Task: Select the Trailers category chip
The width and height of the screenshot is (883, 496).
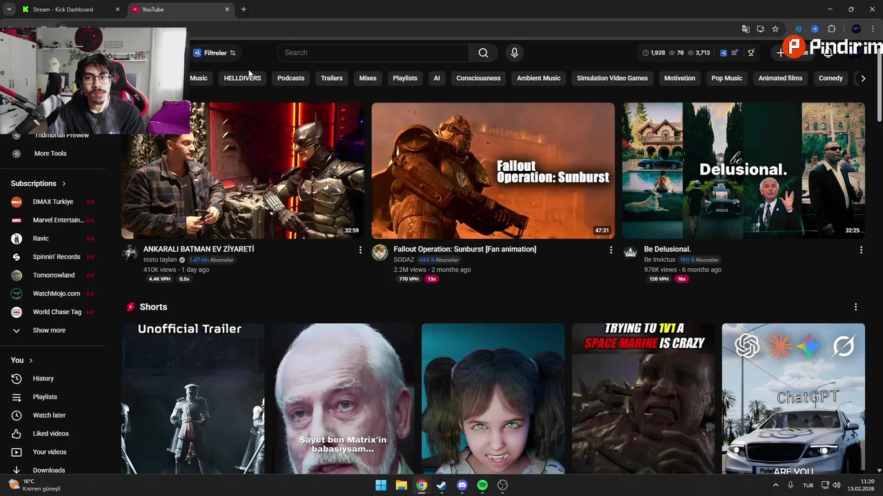Action: (x=332, y=79)
